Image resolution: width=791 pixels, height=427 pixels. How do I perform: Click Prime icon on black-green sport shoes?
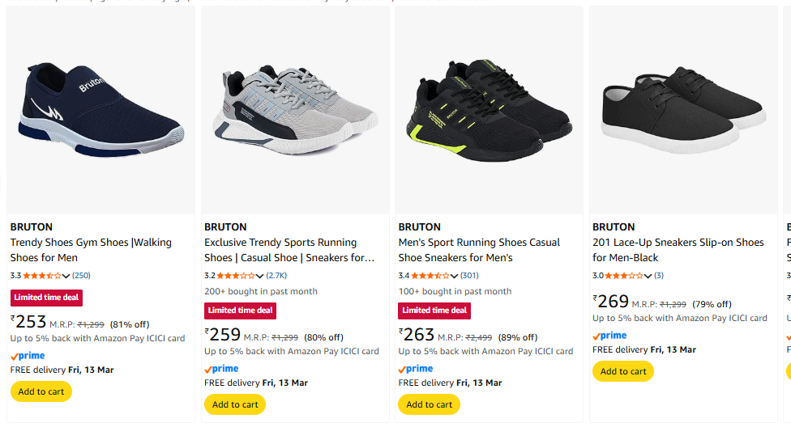[416, 369]
